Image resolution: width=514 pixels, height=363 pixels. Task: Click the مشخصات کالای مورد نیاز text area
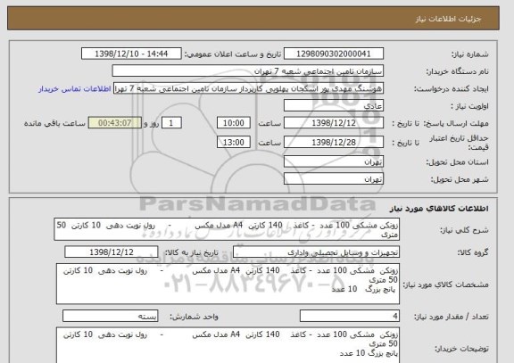tap(228, 284)
